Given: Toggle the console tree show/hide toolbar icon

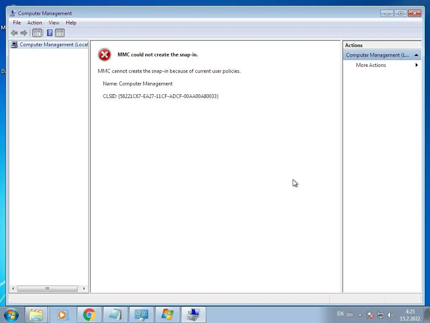Looking at the screenshot, I should click(37, 33).
